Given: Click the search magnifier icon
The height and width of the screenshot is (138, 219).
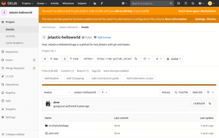Looking at the screenshot, I should pyautogui.click(x=171, y=3).
